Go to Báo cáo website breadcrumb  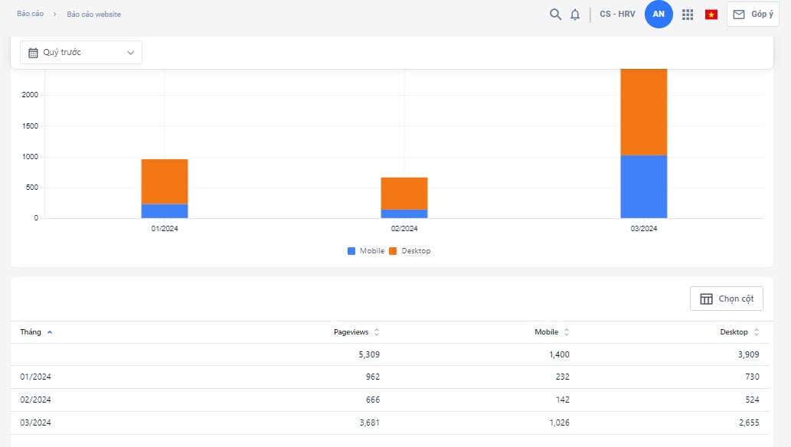click(93, 15)
